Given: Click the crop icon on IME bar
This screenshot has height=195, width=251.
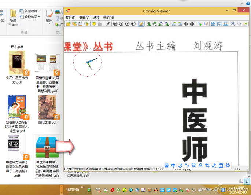Looking at the screenshot, I should [207, 165].
